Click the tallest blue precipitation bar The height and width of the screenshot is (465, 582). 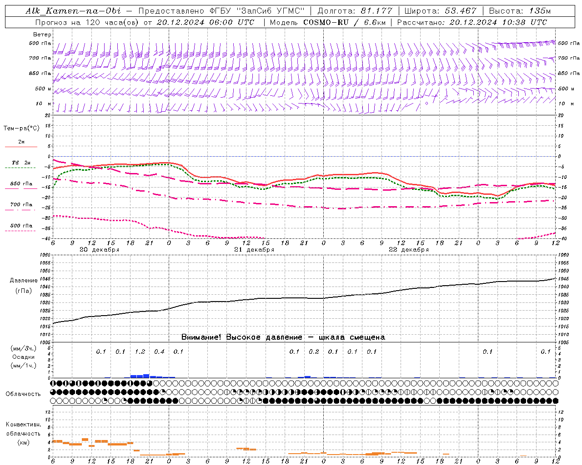coord(146,376)
